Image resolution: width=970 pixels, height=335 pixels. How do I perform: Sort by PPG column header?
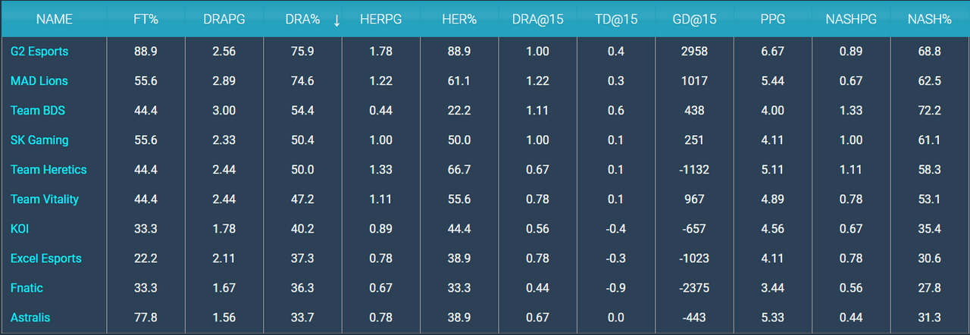click(773, 20)
